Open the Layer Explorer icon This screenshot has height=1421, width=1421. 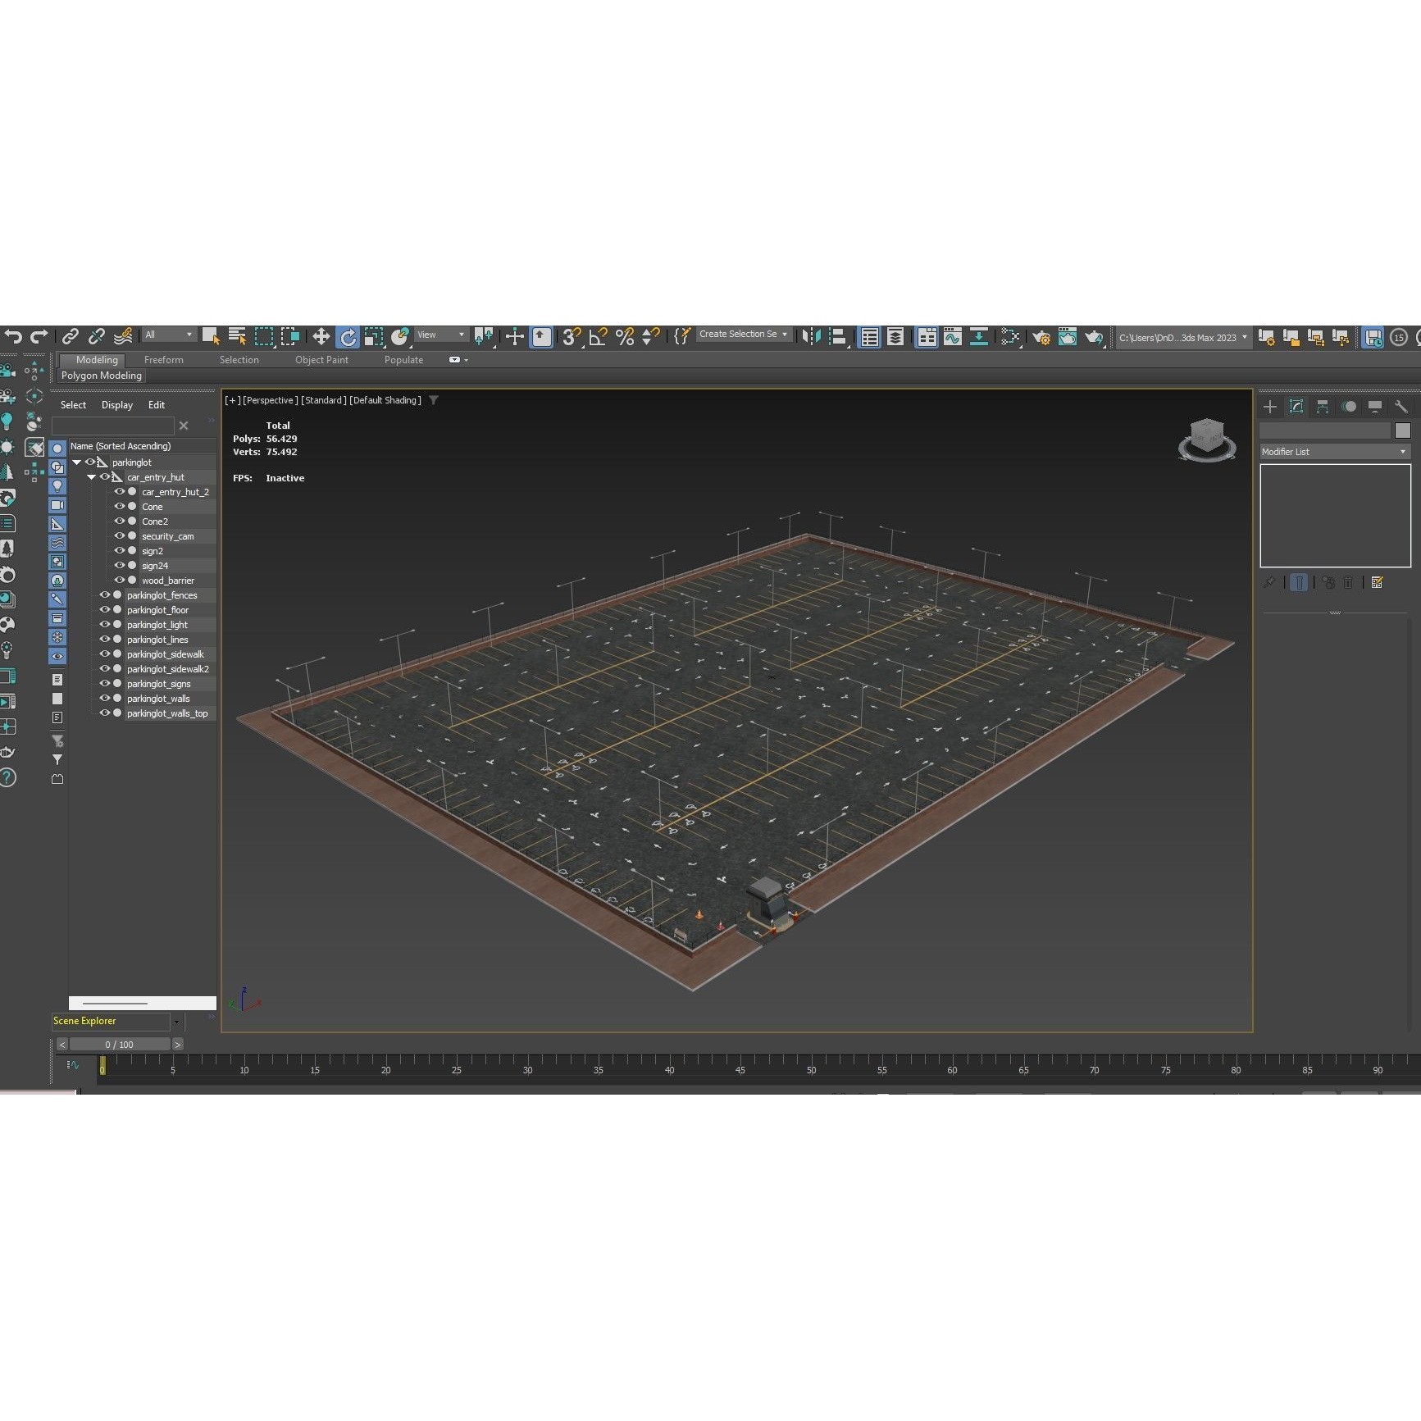(x=895, y=337)
